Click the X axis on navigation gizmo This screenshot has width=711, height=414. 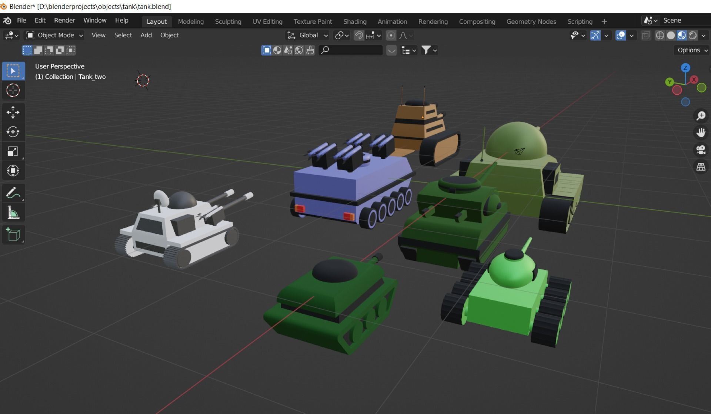pos(694,79)
